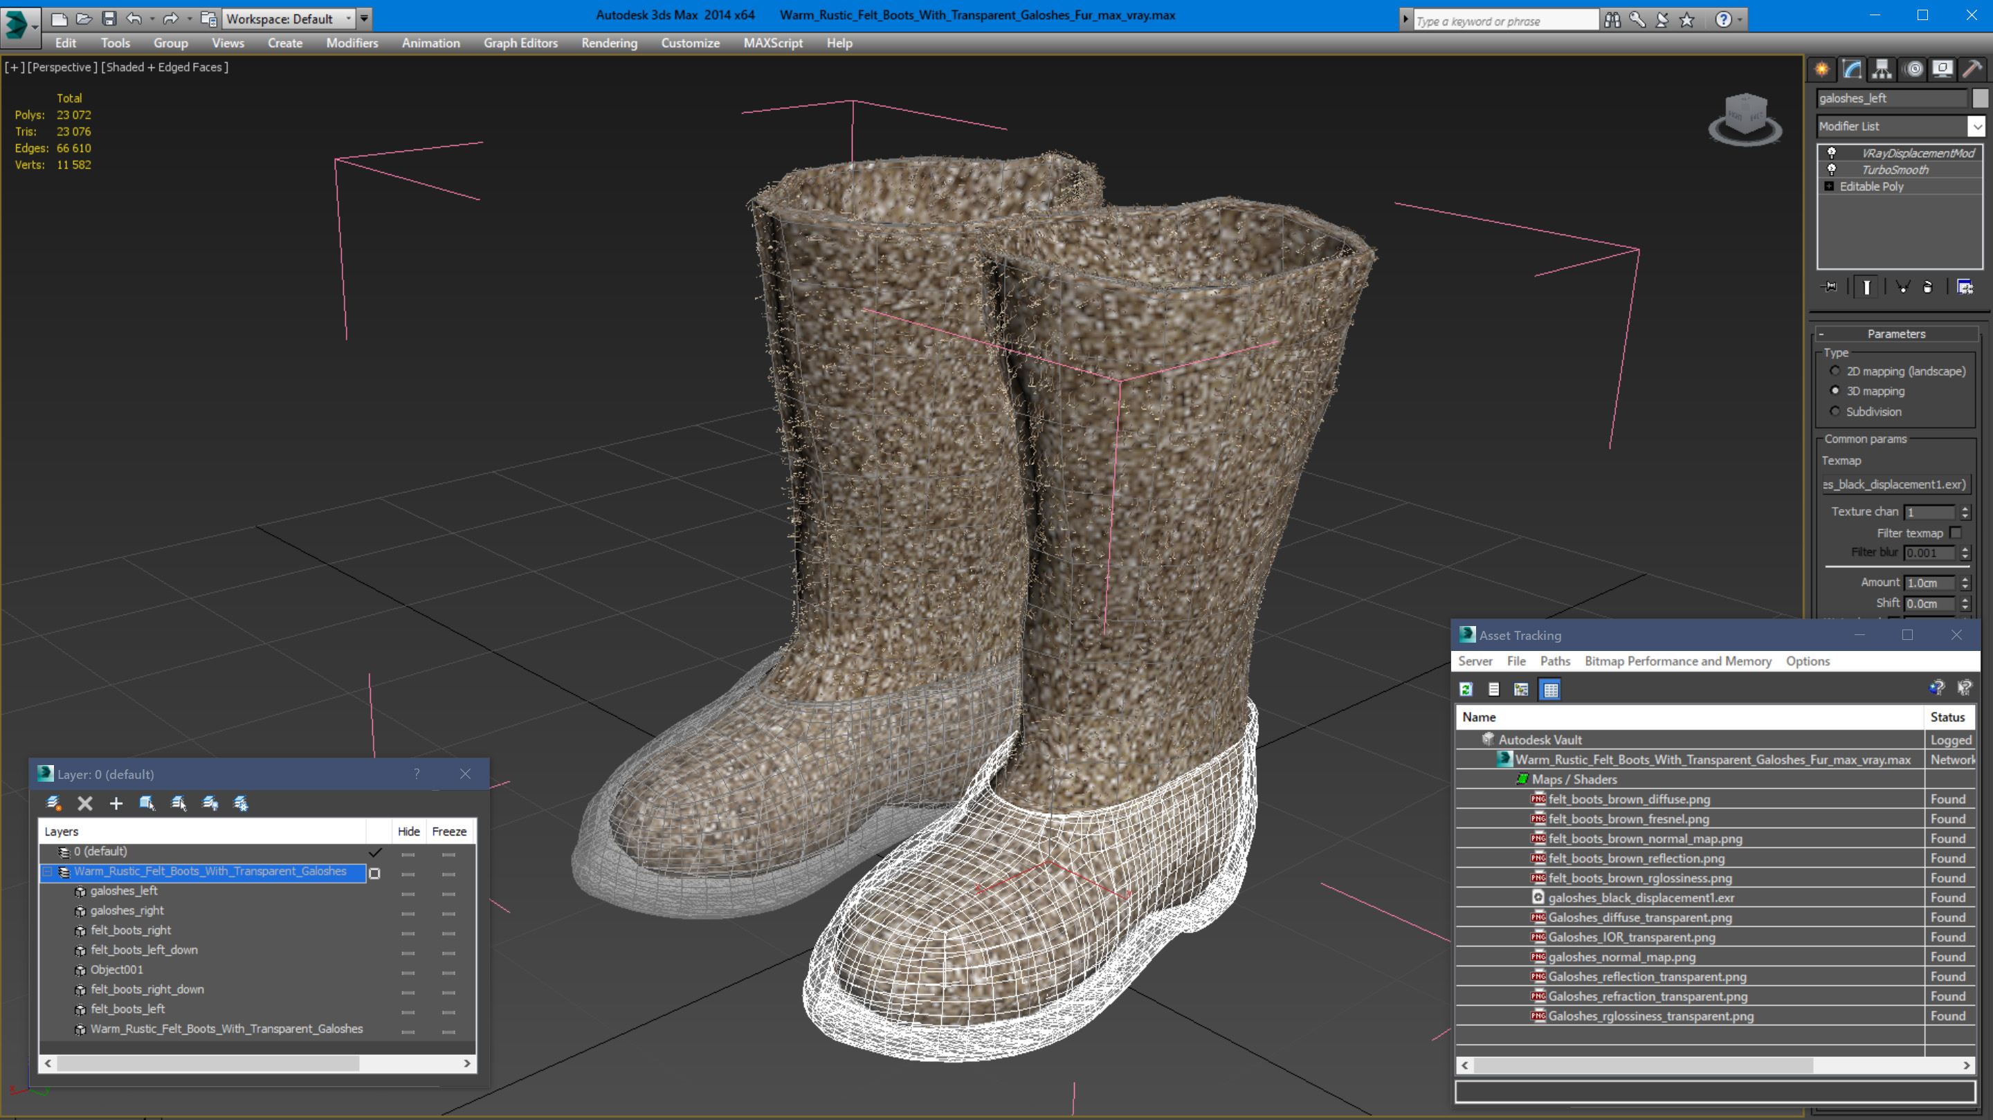Switch to the Display command panel
This screenshot has height=1120, width=1993.
(x=1942, y=70)
